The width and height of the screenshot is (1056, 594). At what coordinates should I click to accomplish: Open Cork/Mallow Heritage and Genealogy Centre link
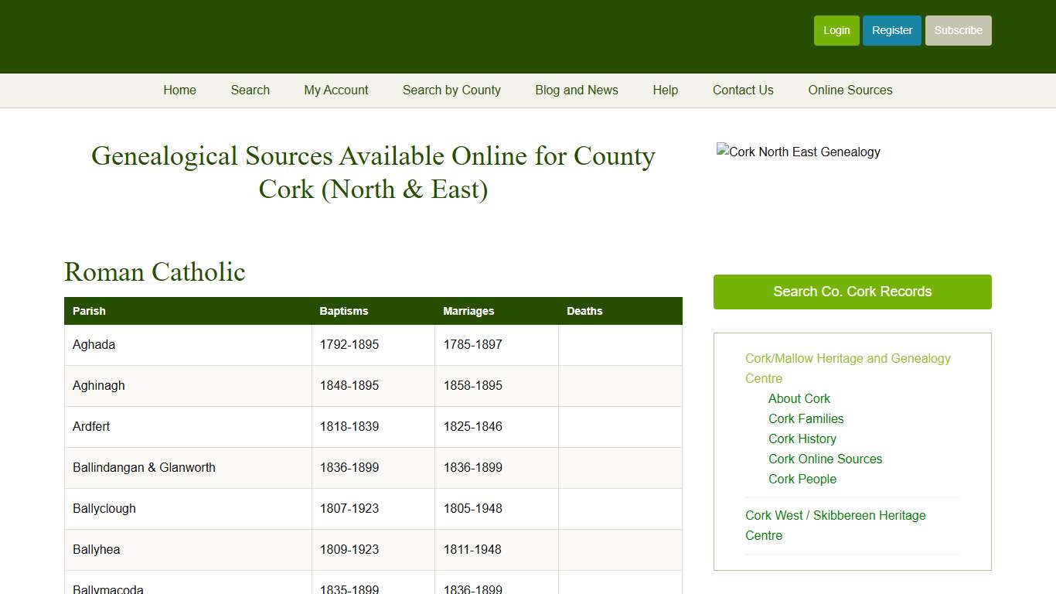pyautogui.click(x=847, y=368)
